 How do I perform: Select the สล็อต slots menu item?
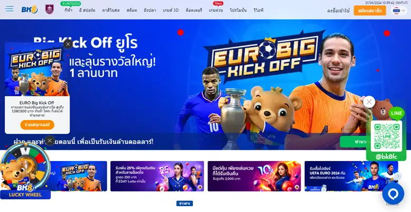click(x=132, y=10)
